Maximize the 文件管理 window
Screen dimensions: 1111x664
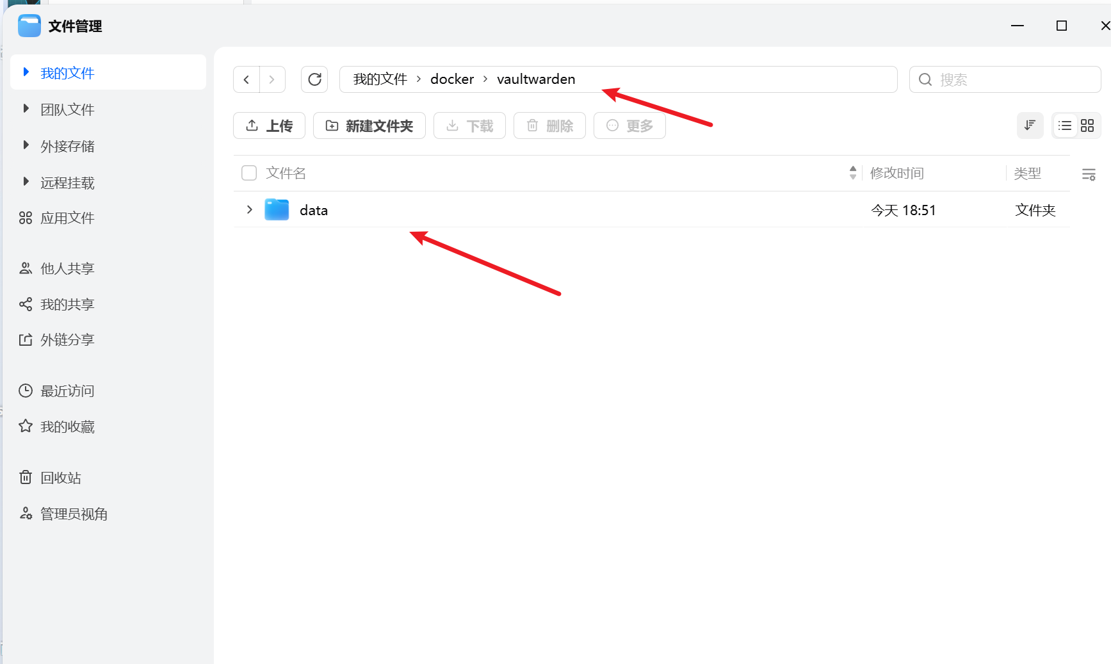[1062, 26]
